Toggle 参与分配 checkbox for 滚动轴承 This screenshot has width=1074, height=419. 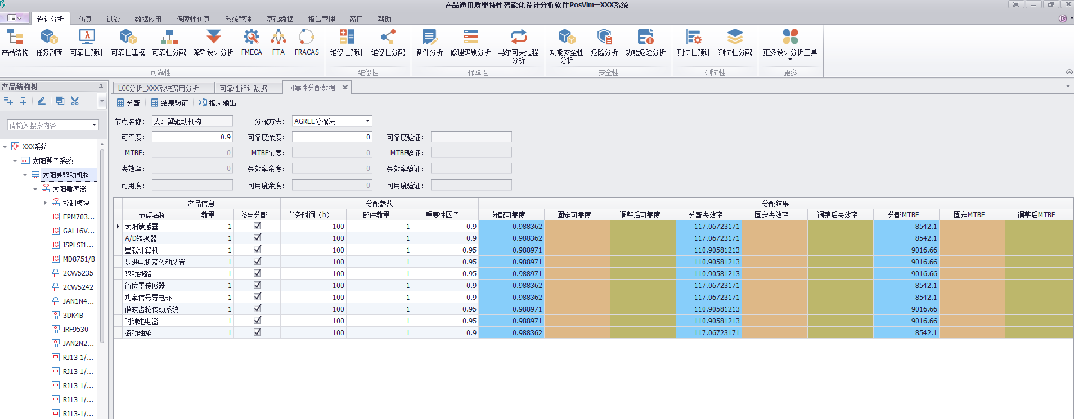pos(257,332)
